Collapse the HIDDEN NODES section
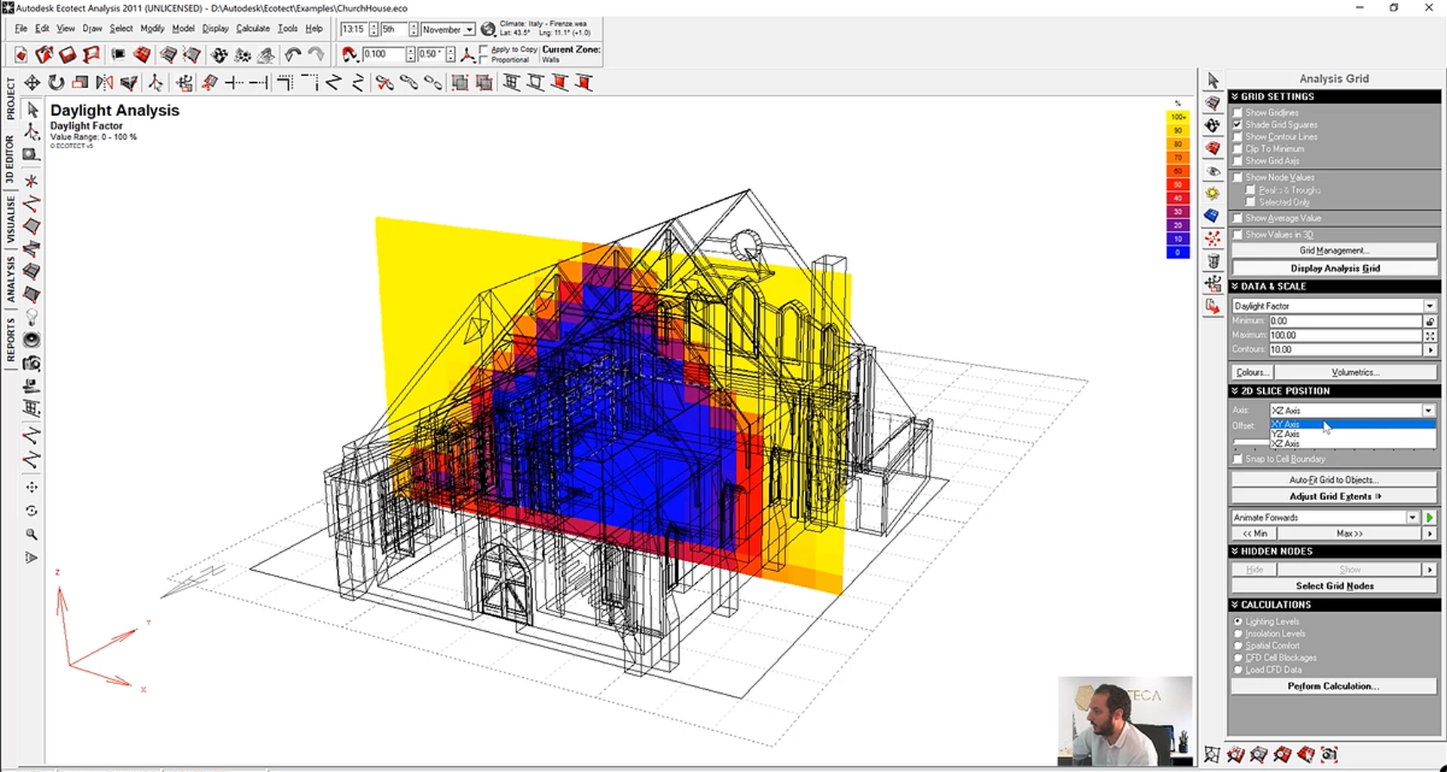 1334,551
